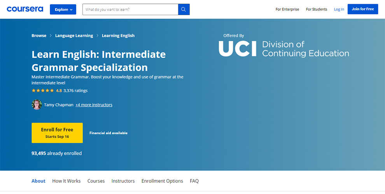Click the Coursera logo
The width and height of the screenshot is (385, 194).
(x=25, y=9)
